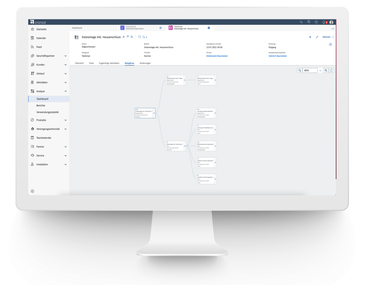Image resolution: width=368 pixels, height=285 pixels.
Task: Zoom in on the document flow
Action: 326,70
